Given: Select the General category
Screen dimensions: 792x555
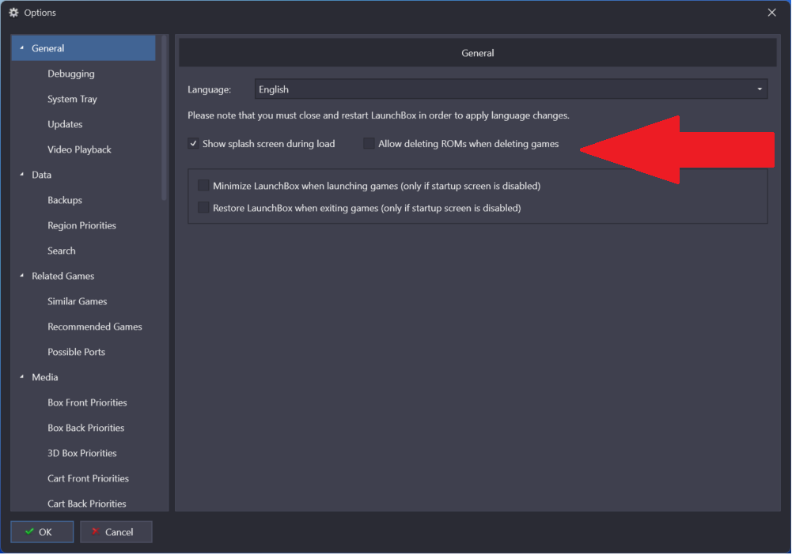Looking at the screenshot, I should pyautogui.click(x=83, y=48).
